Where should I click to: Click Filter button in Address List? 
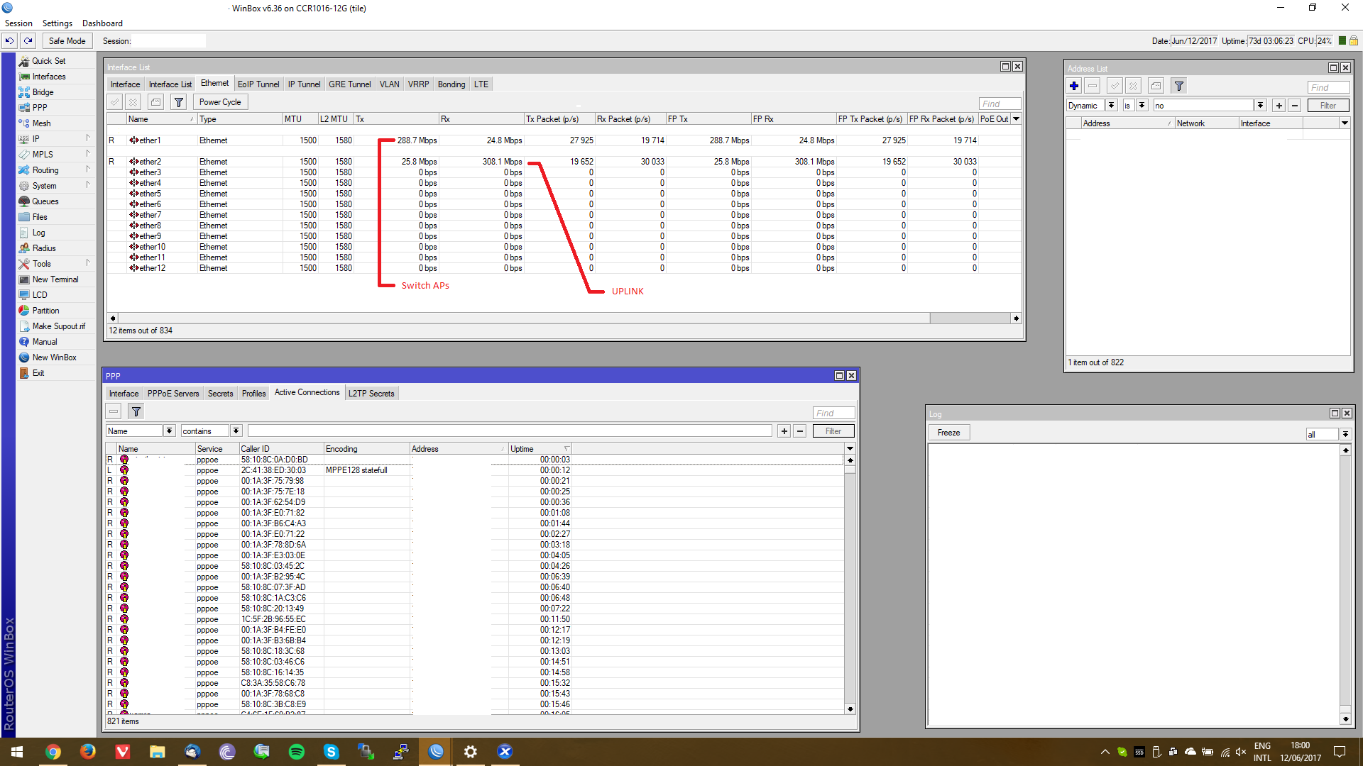1328,106
